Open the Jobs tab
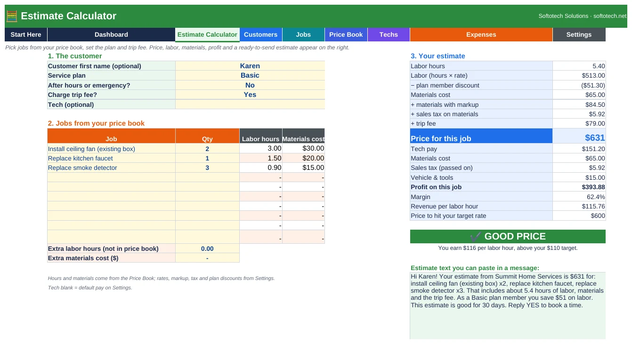 (303, 34)
